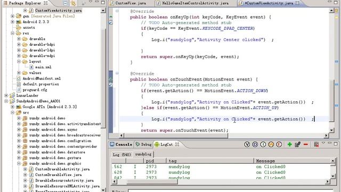Show error (E) log level in LogCat
The height and width of the screenshot is (192, 341).
pyautogui.click(x=279, y=145)
